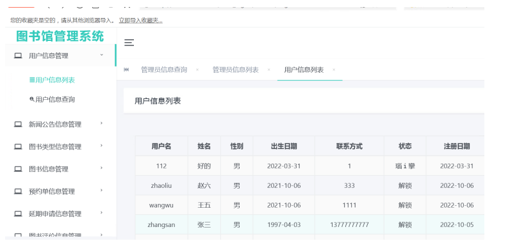This screenshot has height=241, width=510.
Task: Click registration date 2022-10-05
Action: coord(457,224)
